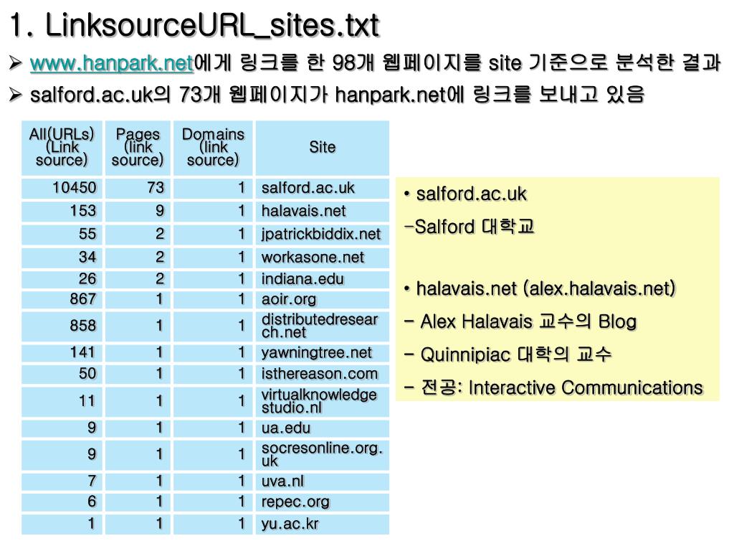Select the All(URLs) value 9 in ua.edu row
This screenshot has height=551, width=734.
click(x=92, y=428)
